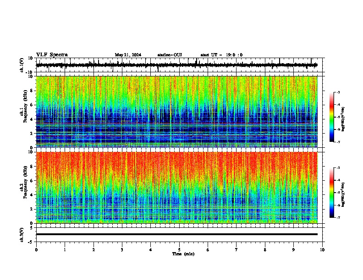Viewport: 363px width, 280px height.
Task: Click the "2" tick on the Time axis
Action: [93, 250]
